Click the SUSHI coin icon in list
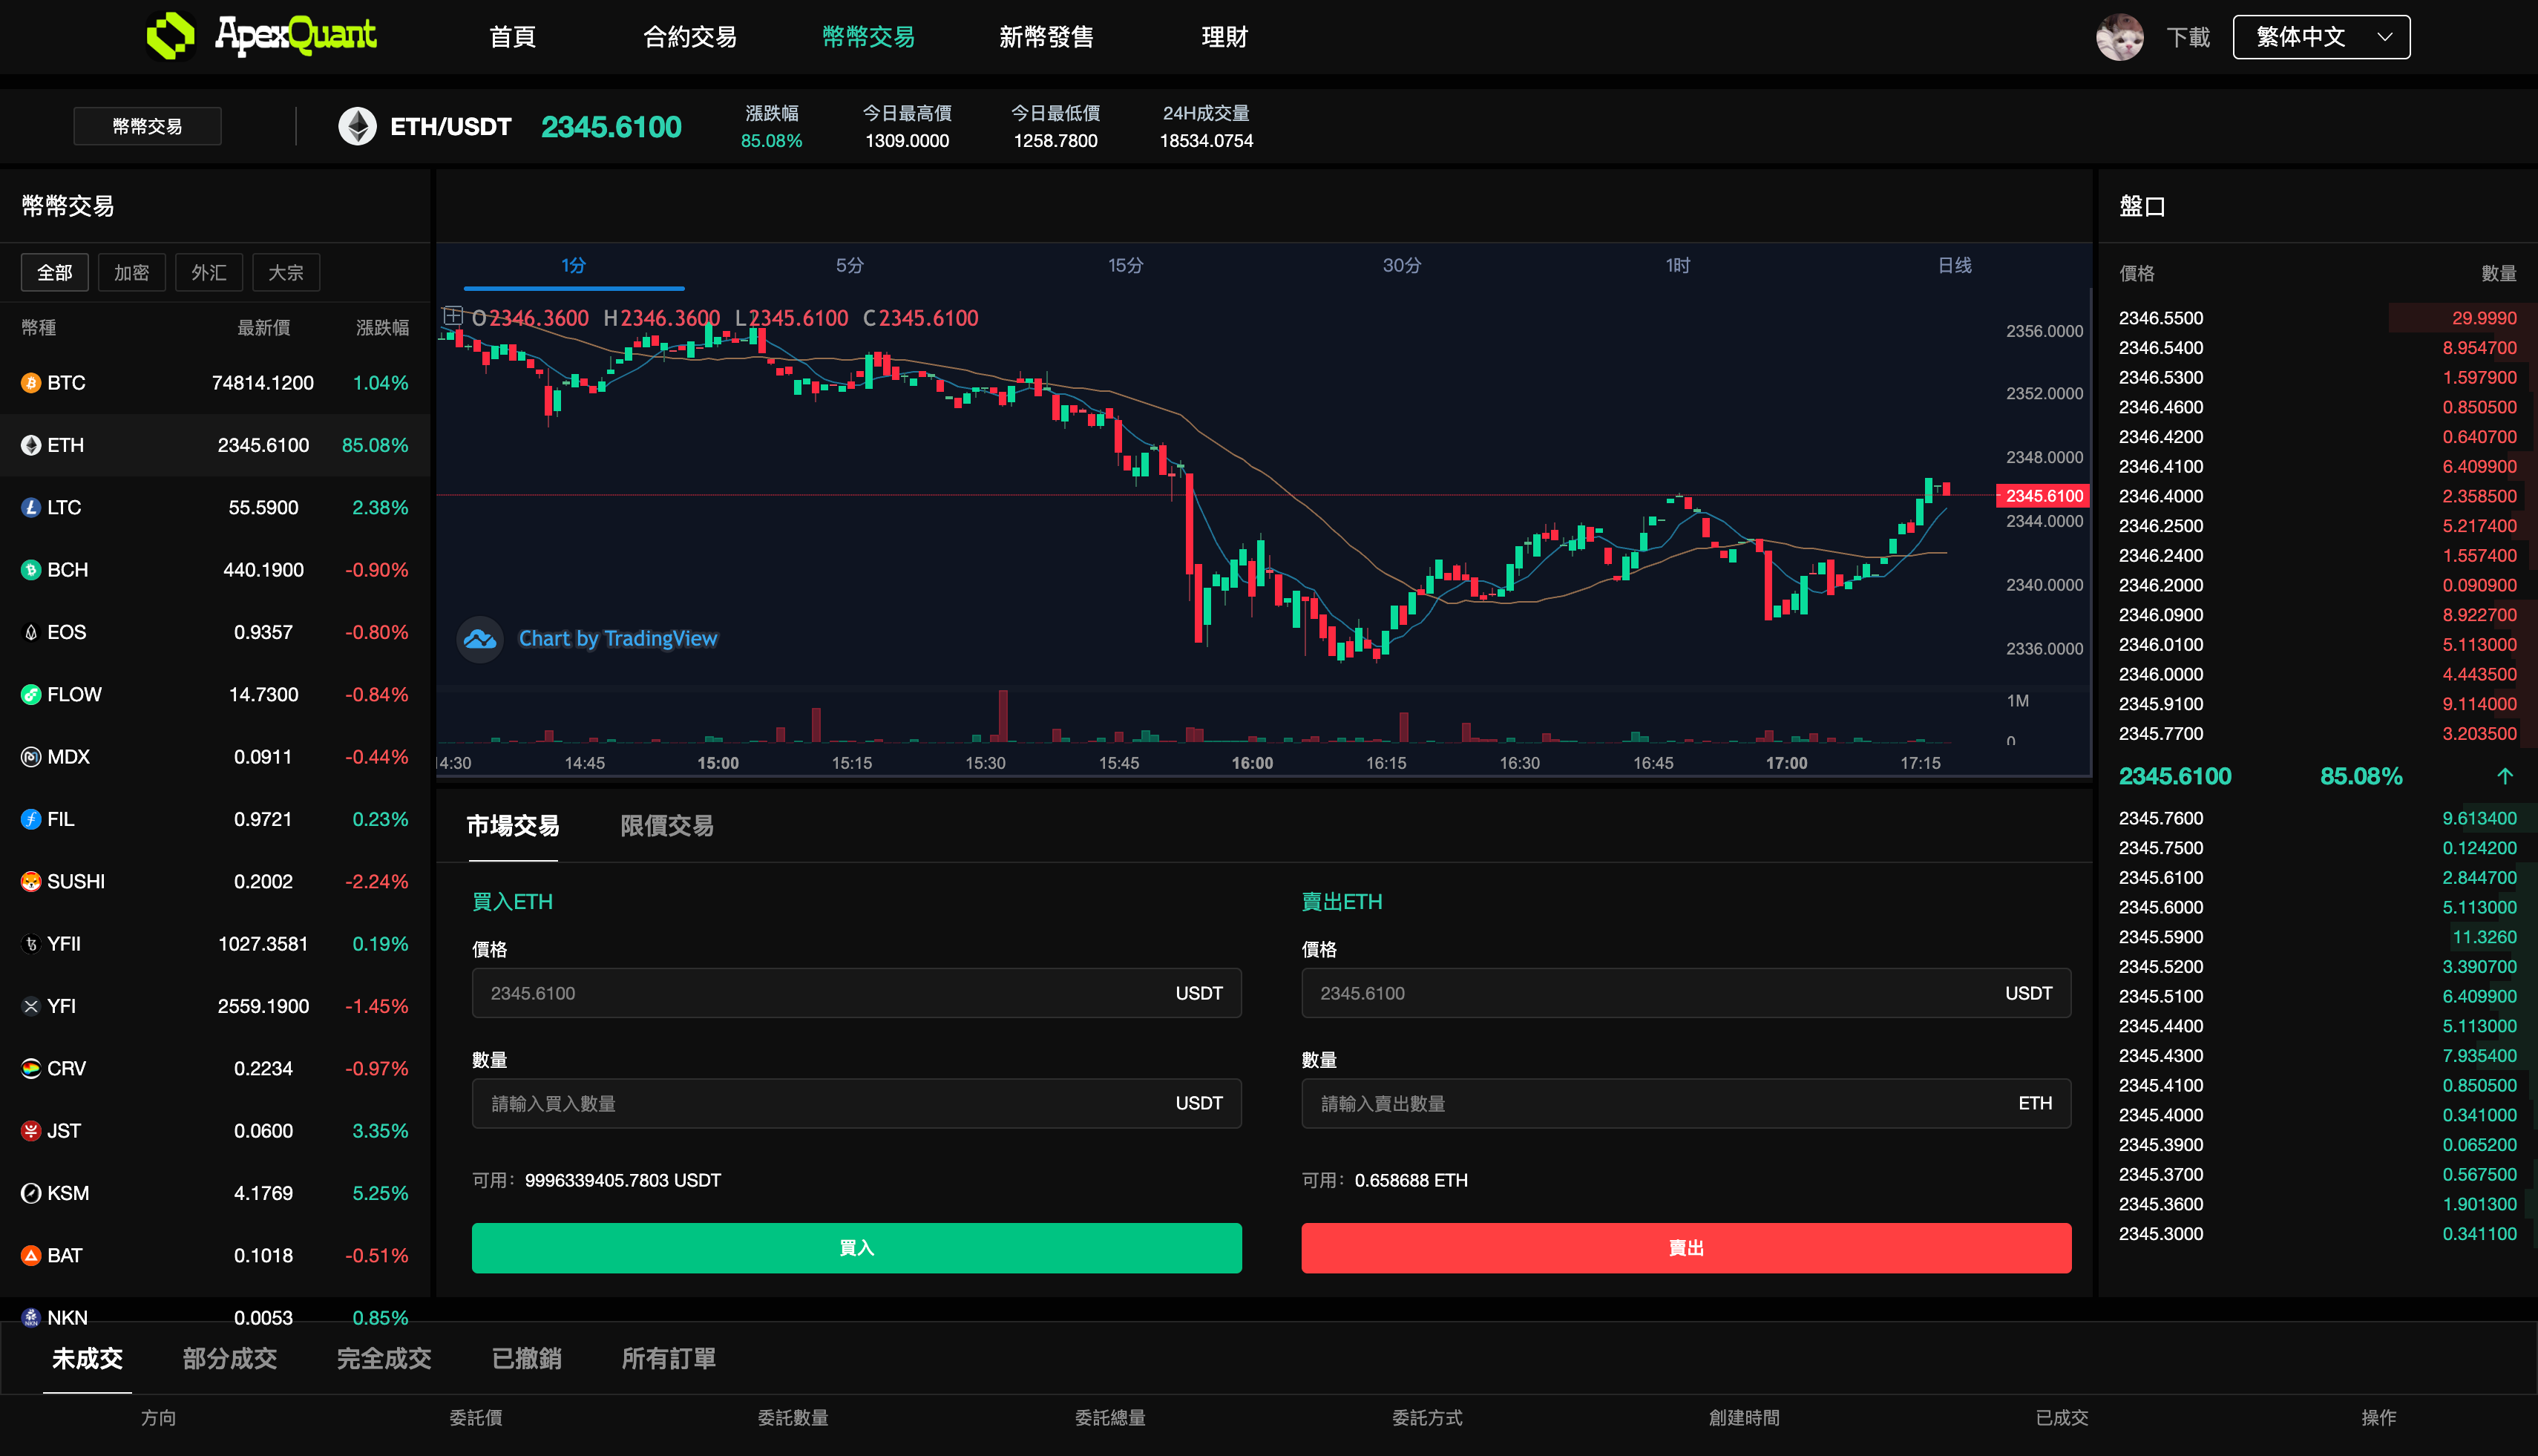Screen dimensions: 2538x1456 [31, 881]
